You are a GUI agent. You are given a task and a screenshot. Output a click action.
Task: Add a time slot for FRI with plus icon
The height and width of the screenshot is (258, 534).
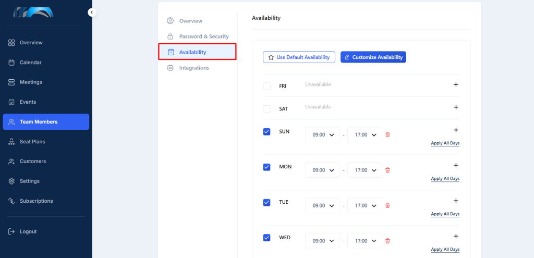point(456,85)
